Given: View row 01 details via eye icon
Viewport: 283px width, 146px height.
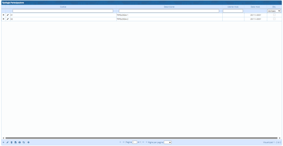Looking at the screenshot, I should coord(3,15).
